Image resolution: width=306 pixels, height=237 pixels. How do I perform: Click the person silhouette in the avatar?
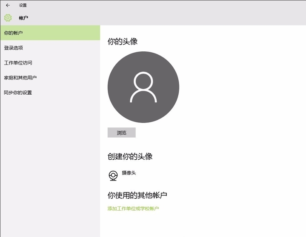tap(143, 87)
